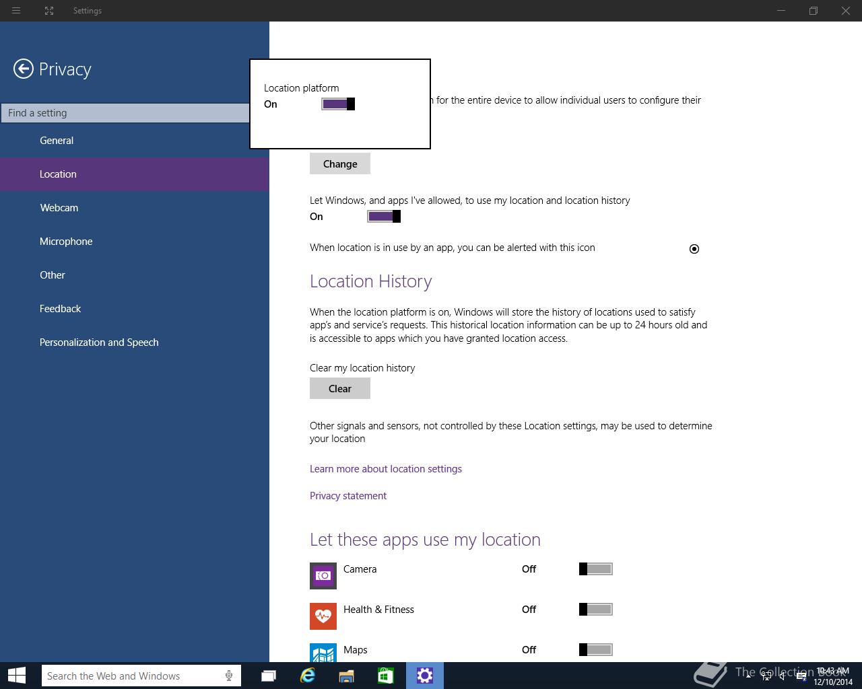Enable location access for Camera
This screenshot has height=689, width=862.
pyautogui.click(x=596, y=569)
